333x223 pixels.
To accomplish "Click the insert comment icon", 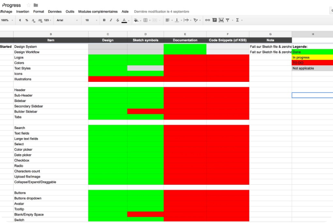I will (x=214, y=20).
